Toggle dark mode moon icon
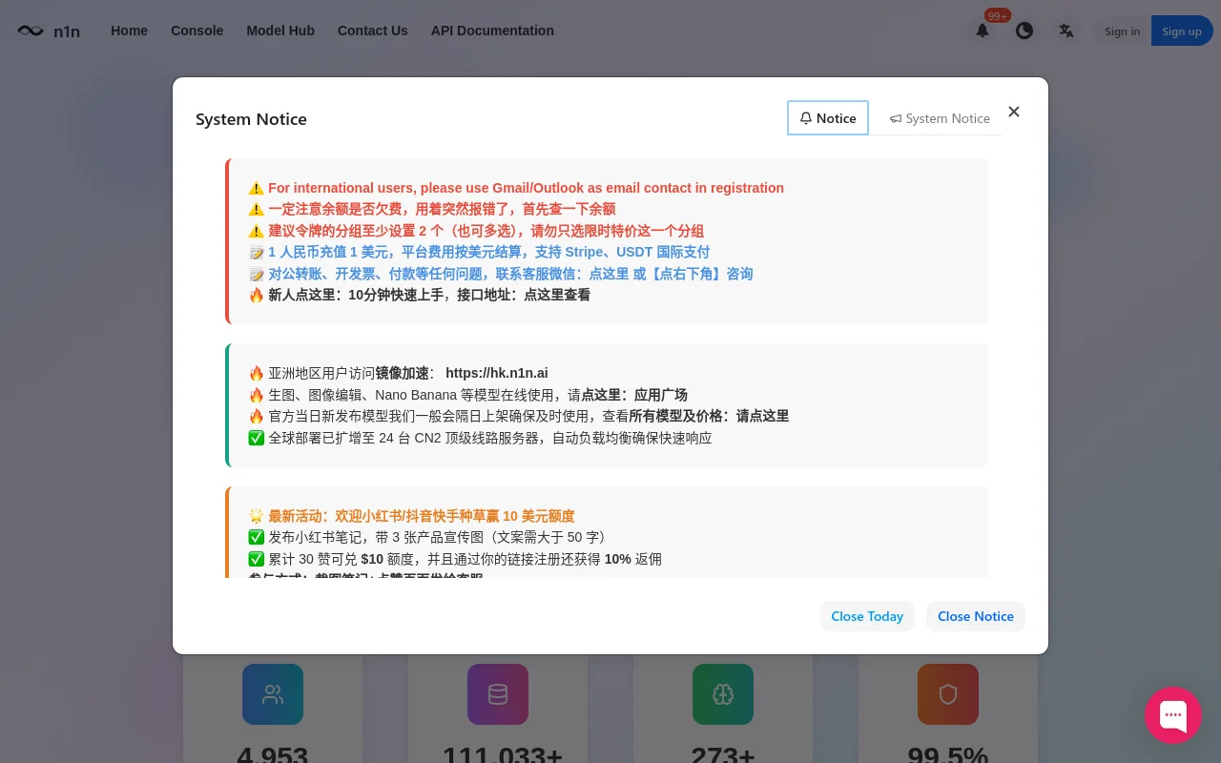Viewport: 1221px width, 763px height. pos(1024,31)
